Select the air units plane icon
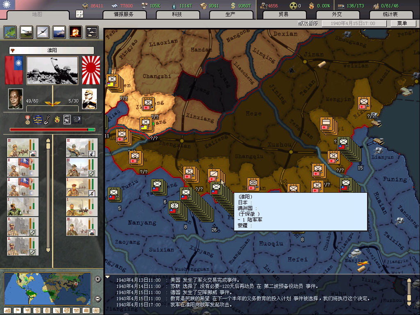 (x=43, y=32)
